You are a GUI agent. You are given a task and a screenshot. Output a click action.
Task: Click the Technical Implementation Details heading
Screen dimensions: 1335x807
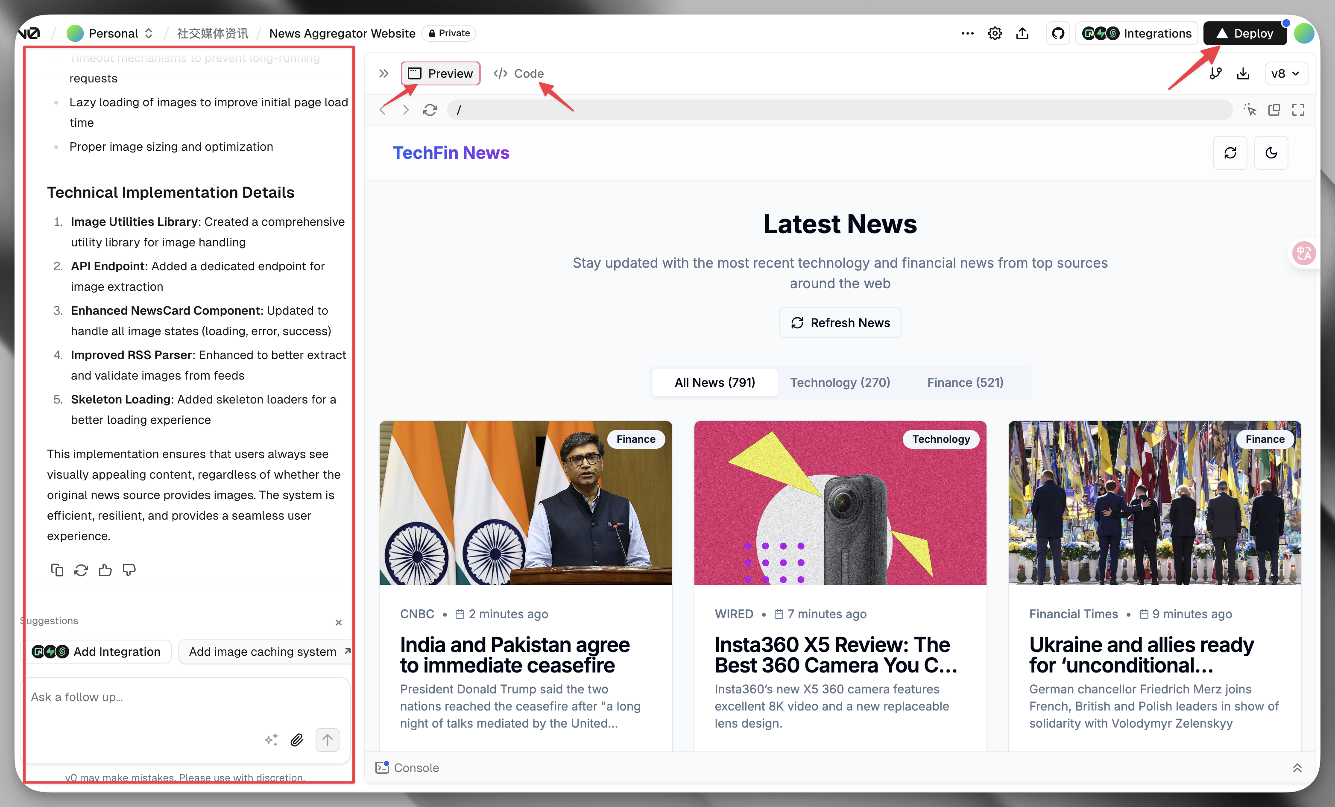171,193
